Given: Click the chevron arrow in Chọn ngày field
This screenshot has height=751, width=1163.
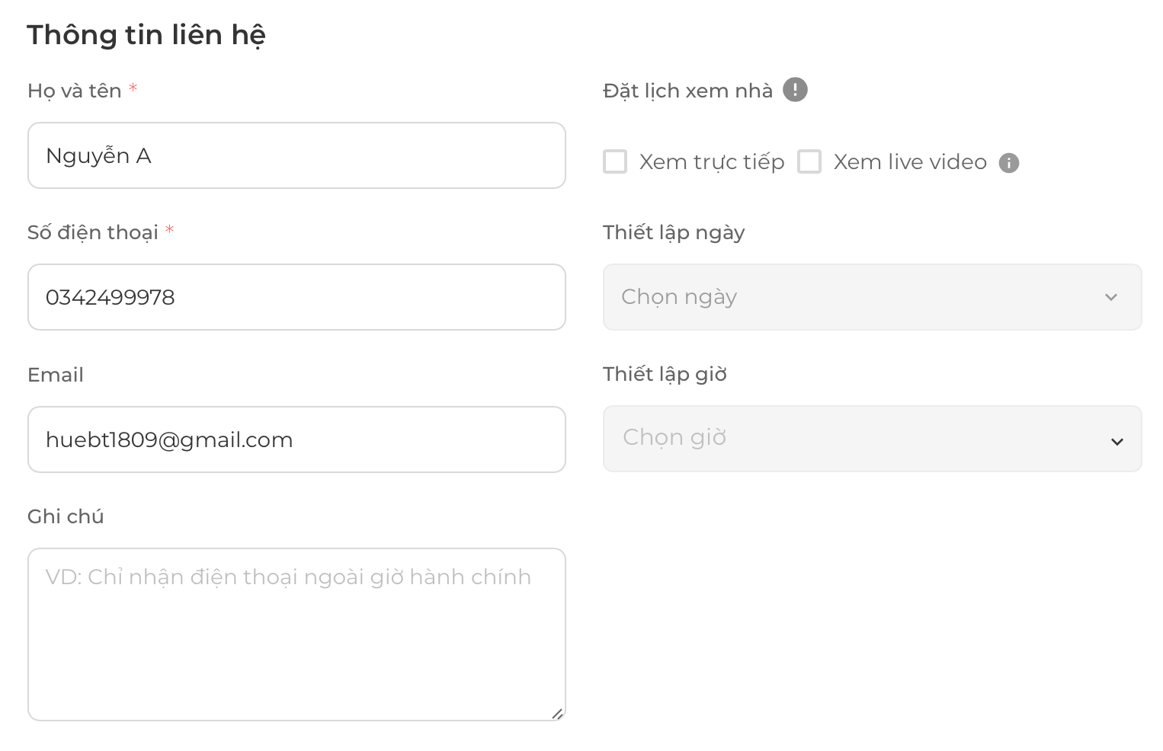Looking at the screenshot, I should pyautogui.click(x=1111, y=297).
